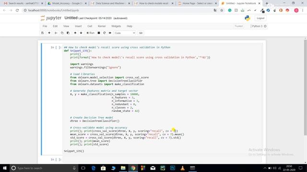Click the Logout button

tap(260, 18)
